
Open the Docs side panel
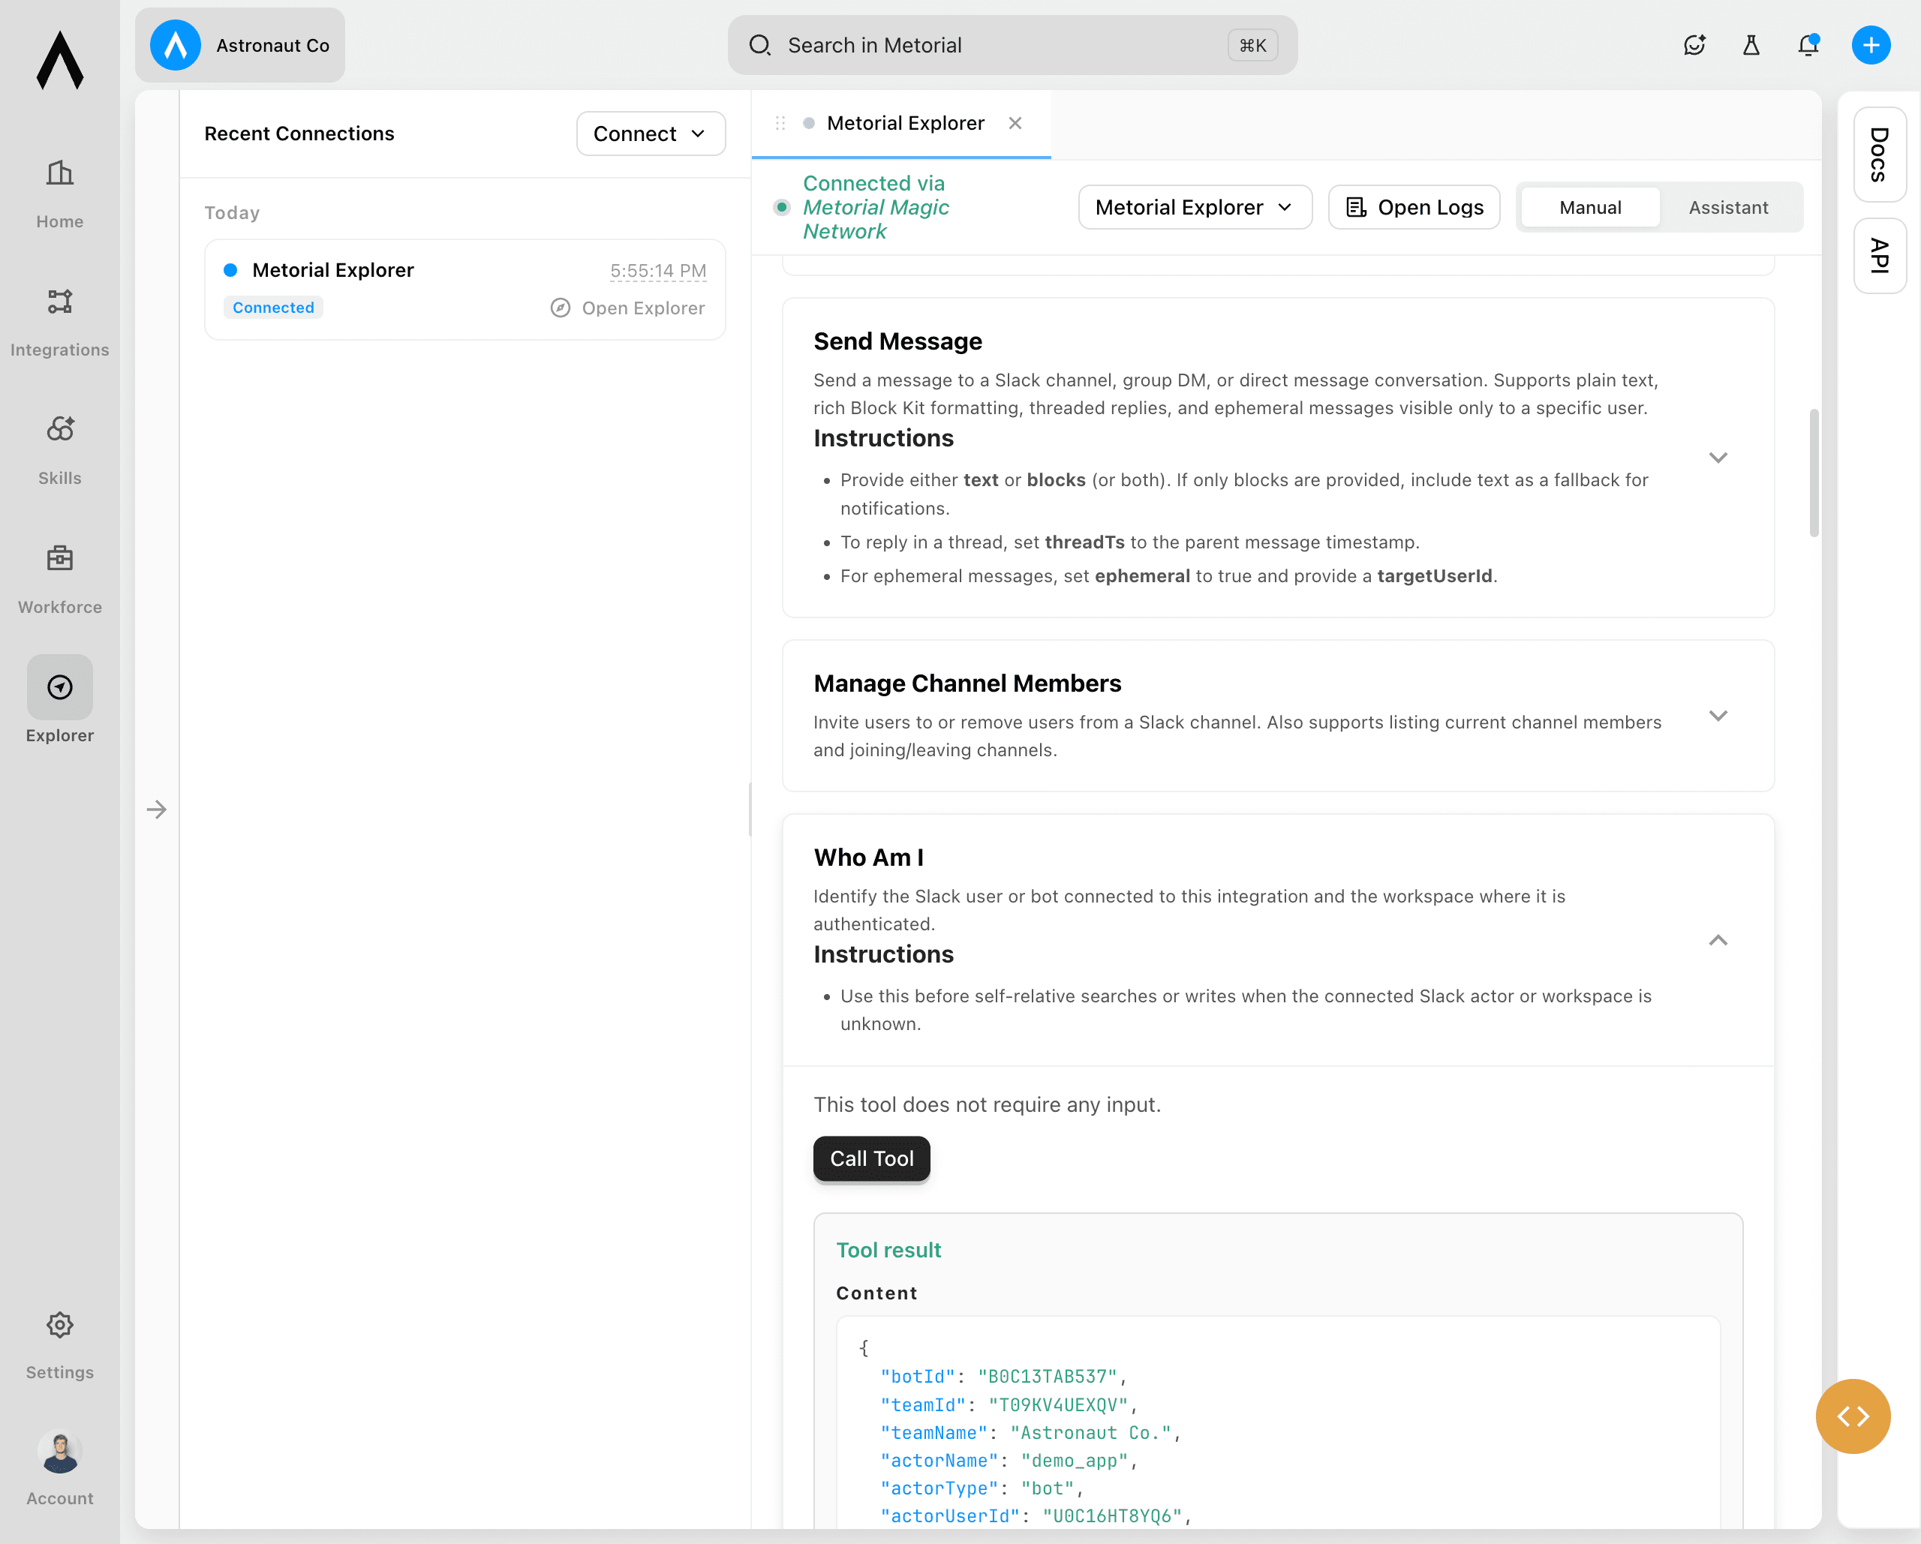pos(1880,155)
